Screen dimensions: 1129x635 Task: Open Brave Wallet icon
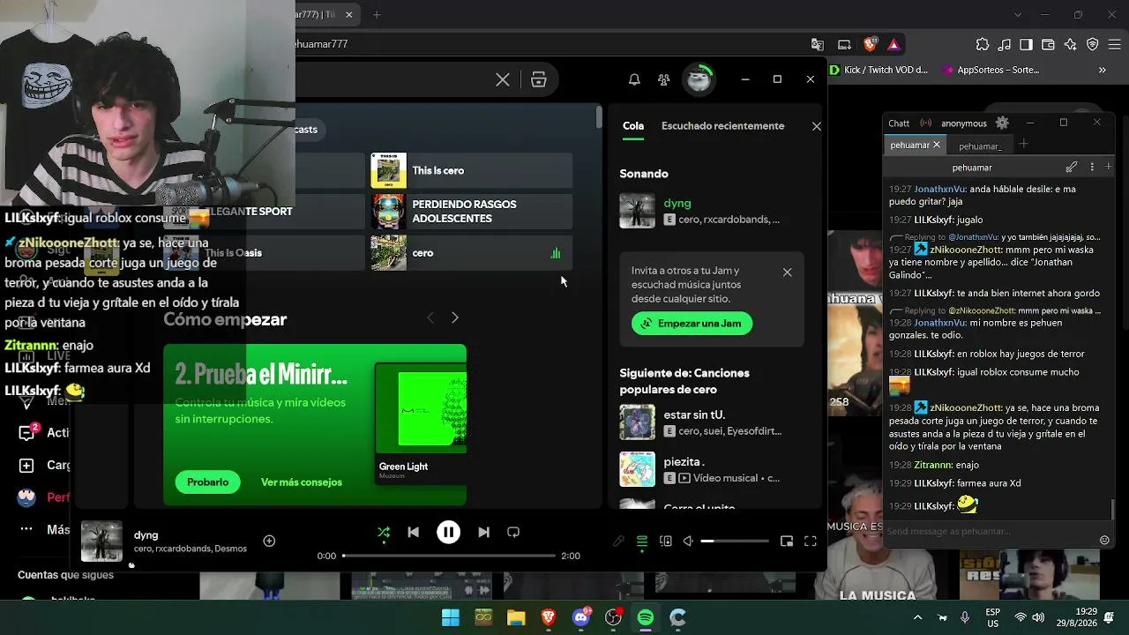1048,44
